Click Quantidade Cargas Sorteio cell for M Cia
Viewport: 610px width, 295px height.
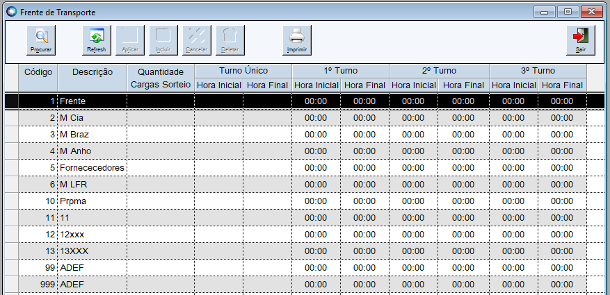[161, 118]
